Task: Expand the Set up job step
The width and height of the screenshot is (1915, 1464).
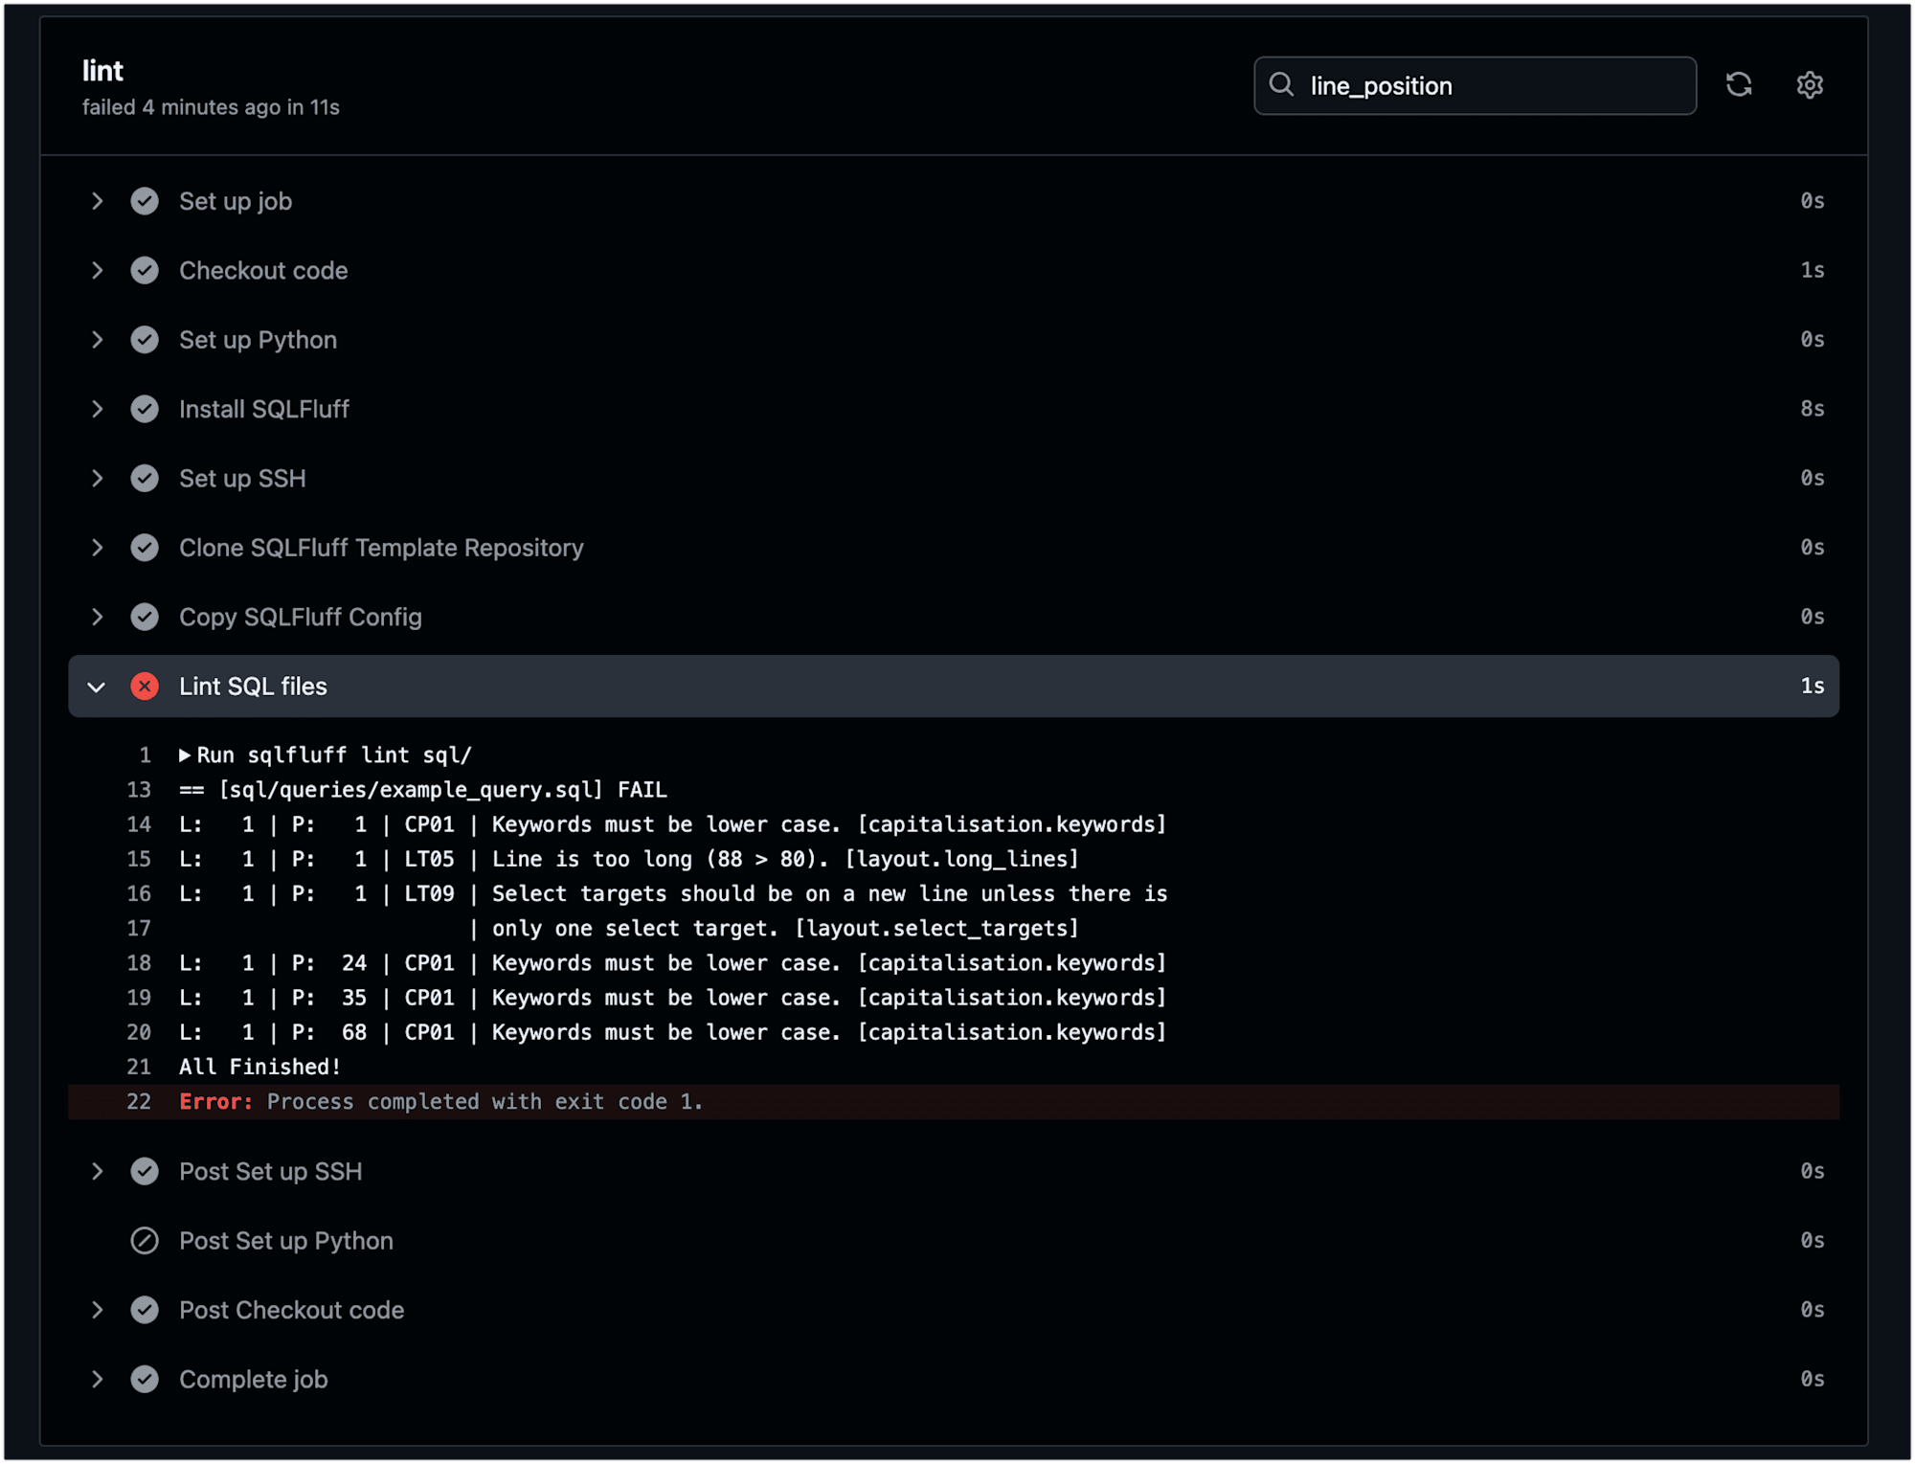Action: click(x=96, y=201)
